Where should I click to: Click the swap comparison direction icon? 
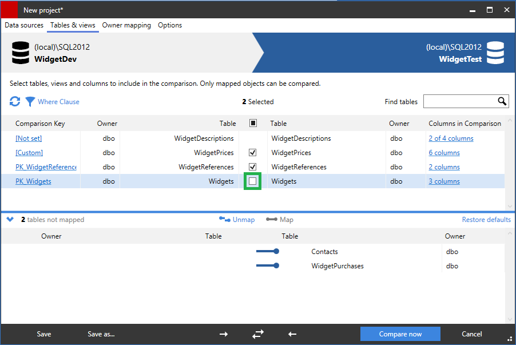257,334
